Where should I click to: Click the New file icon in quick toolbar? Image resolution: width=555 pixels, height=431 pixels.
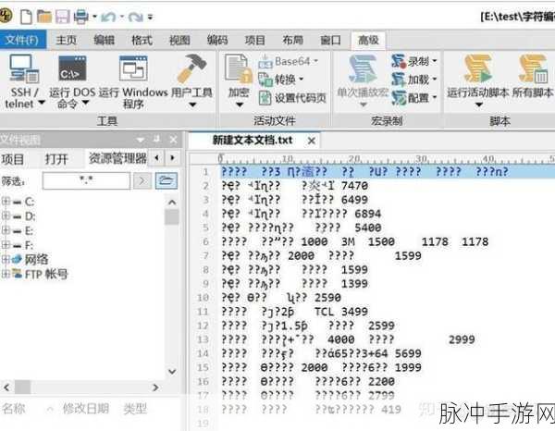coord(26,17)
